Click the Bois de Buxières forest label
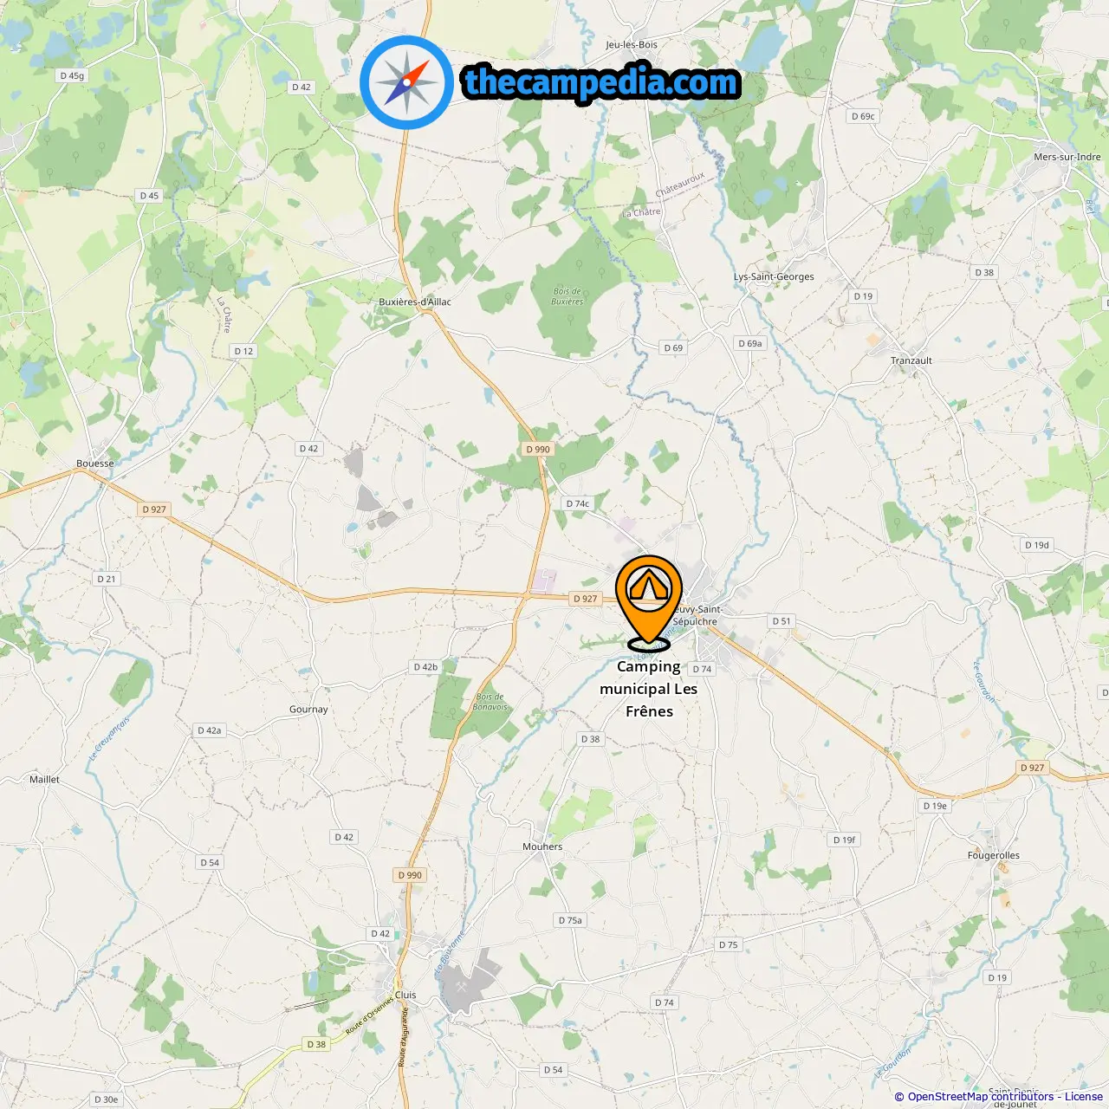 point(567,296)
